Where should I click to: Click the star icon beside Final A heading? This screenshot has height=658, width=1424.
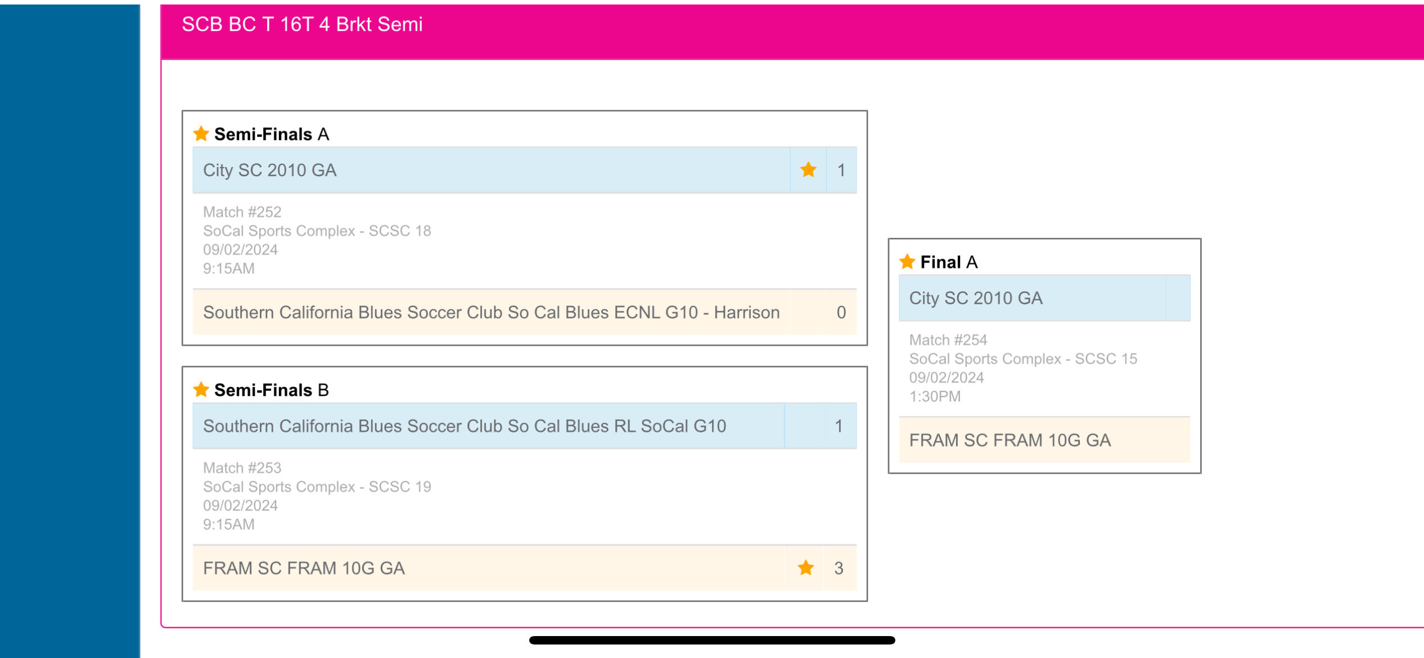(907, 262)
